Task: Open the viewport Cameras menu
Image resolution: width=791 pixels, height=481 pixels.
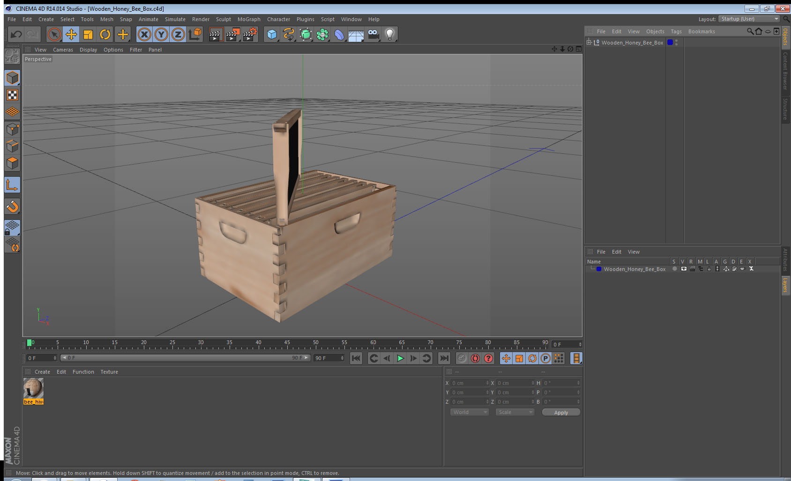Action: click(63, 50)
